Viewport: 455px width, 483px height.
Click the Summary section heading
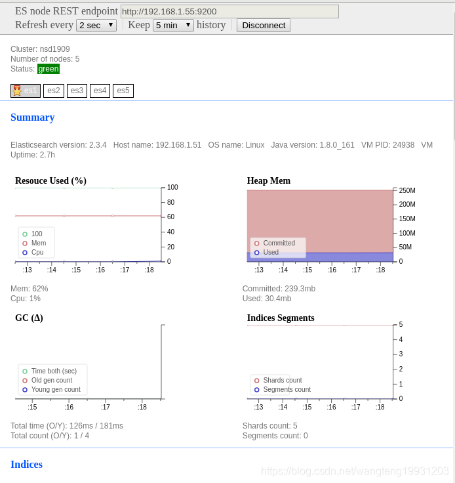(x=33, y=117)
